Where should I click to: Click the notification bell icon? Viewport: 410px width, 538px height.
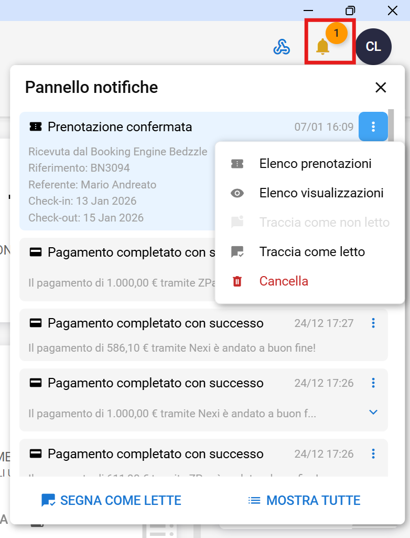323,47
